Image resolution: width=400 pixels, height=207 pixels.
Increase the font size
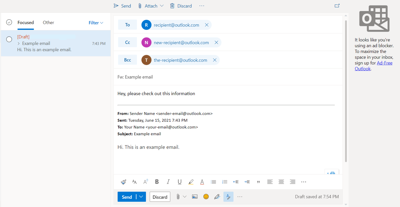146,182
